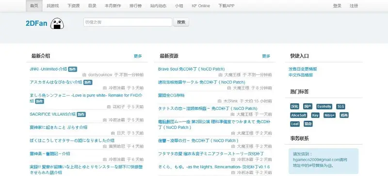
Task: Click 新作 badge beside アスカさんはなびかない
Action: (x=88, y=83)
